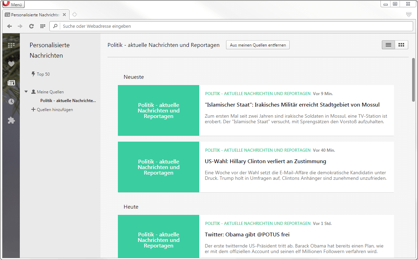Click Aus meinen Quellen entfernen button
This screenshot has width=418, height=260.
pyautogui.click(x=258, y=45)
